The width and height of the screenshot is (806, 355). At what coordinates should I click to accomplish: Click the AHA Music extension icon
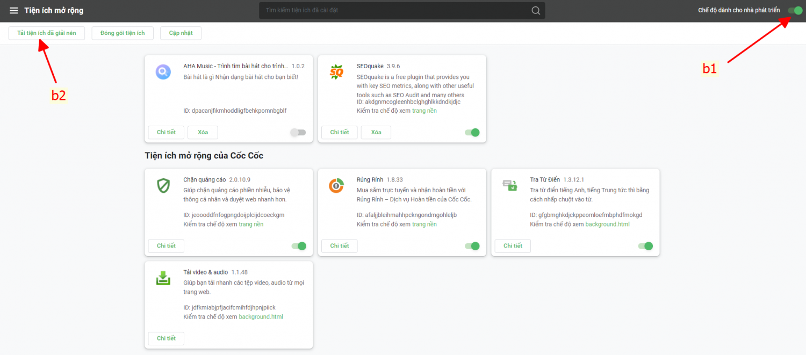163,71
